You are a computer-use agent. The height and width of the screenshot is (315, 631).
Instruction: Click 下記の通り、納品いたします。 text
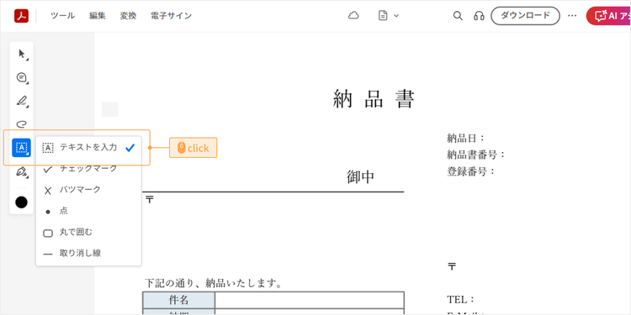(x=213, y=283)
